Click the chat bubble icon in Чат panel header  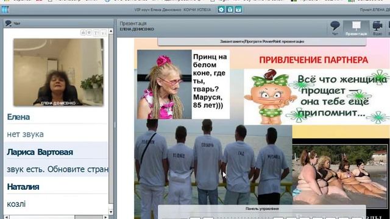click(x=9, y=23)
